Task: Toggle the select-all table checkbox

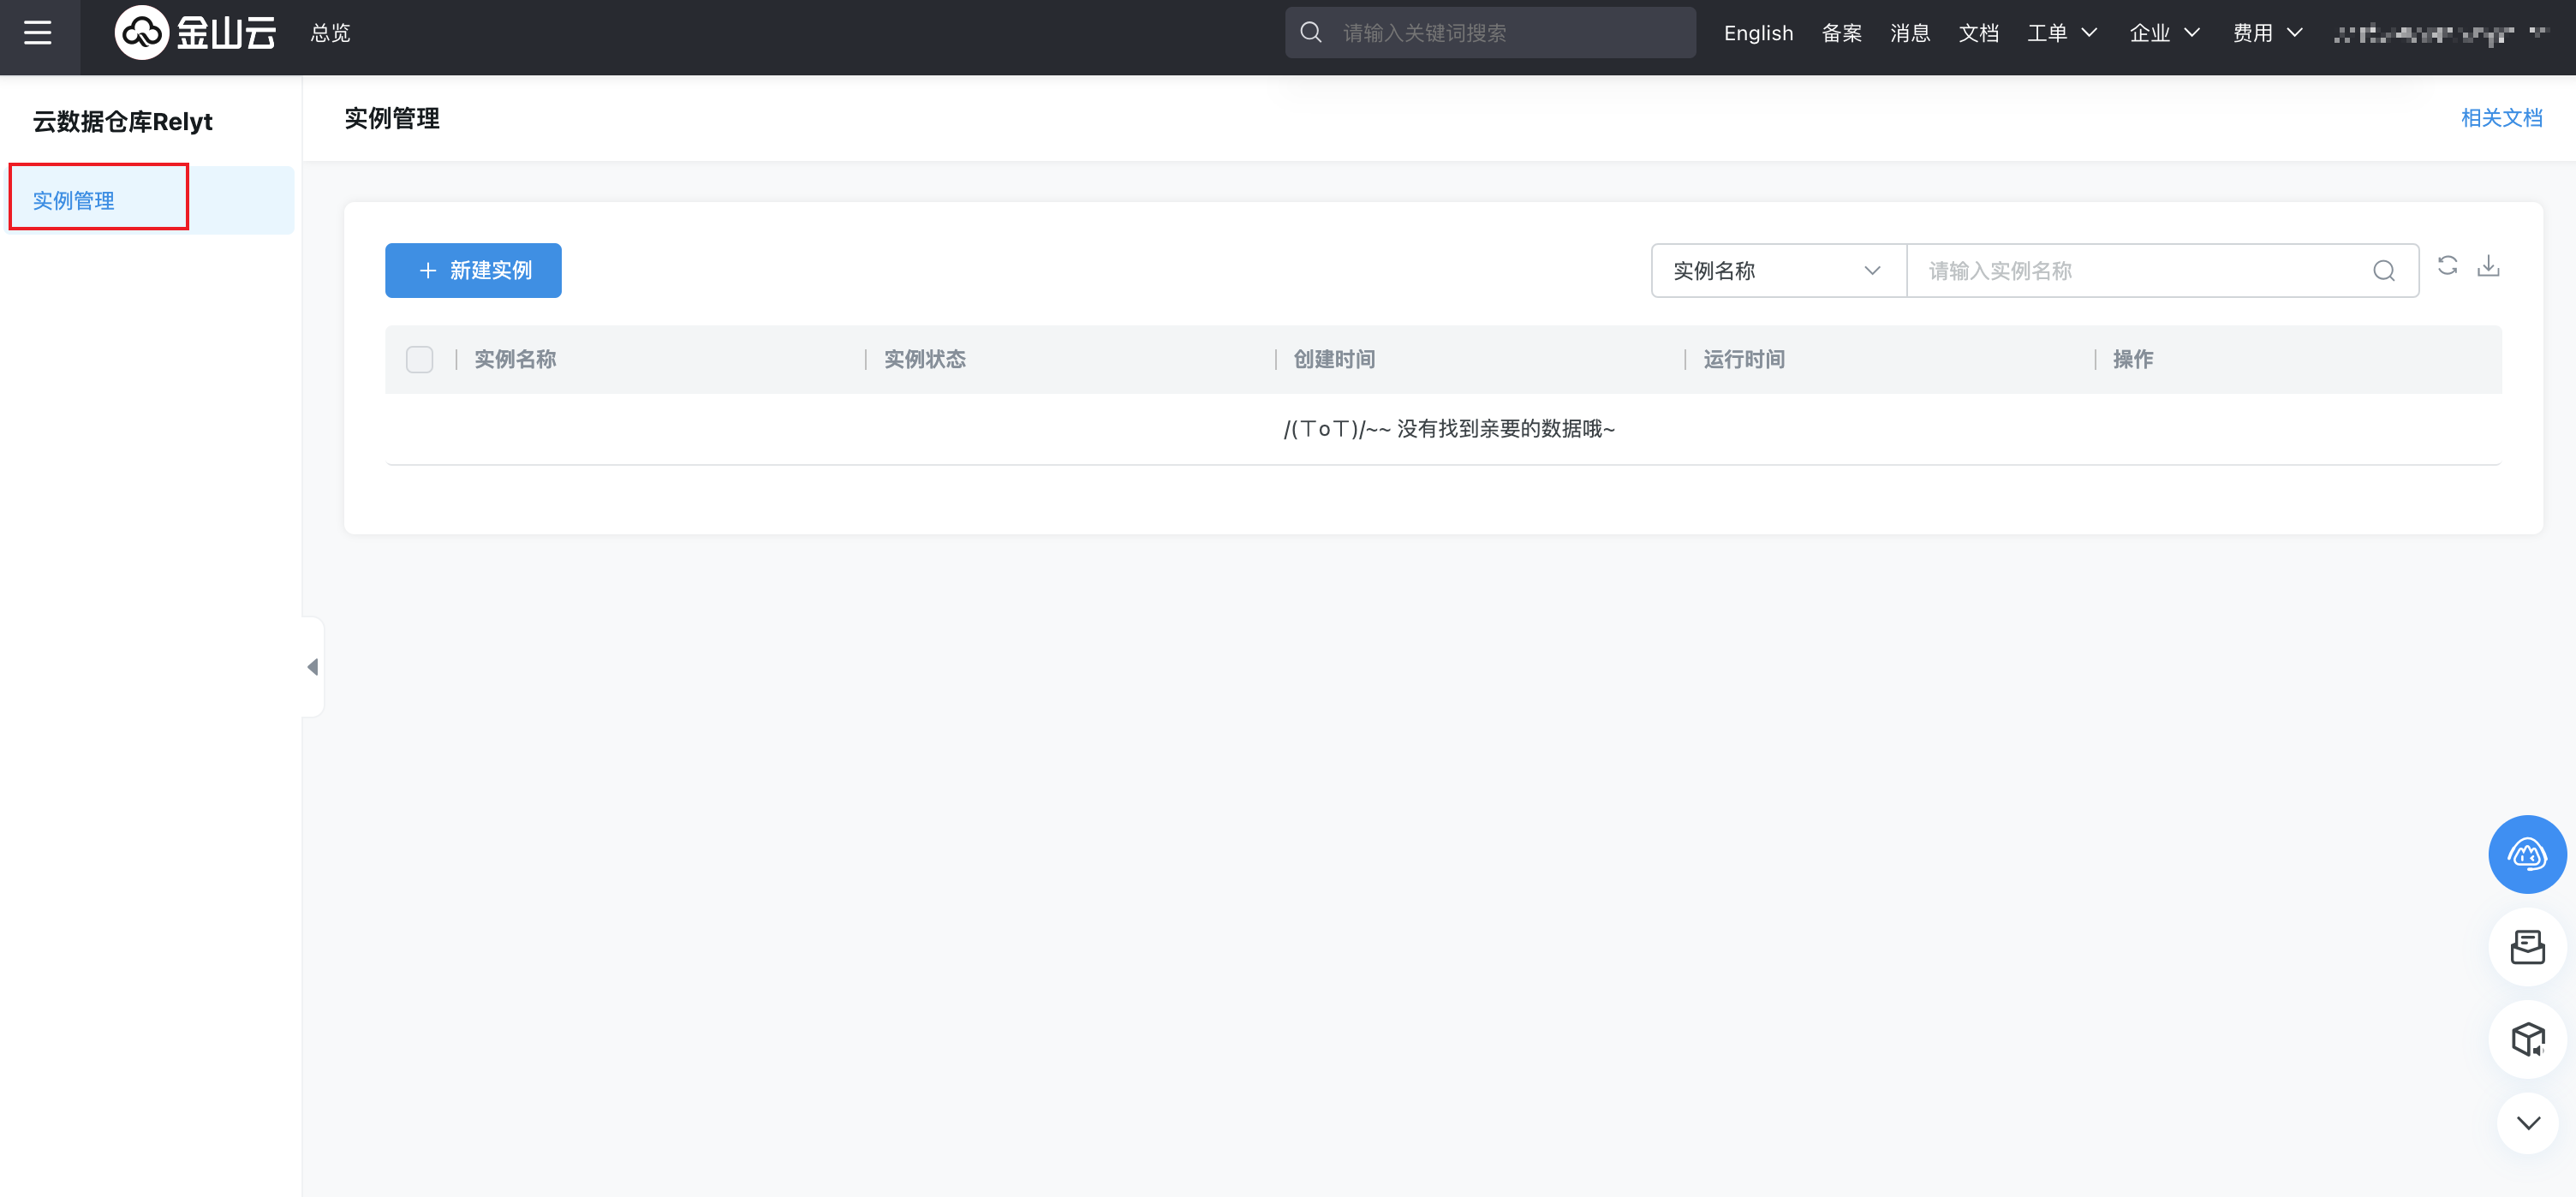Action: click(419, 359)
